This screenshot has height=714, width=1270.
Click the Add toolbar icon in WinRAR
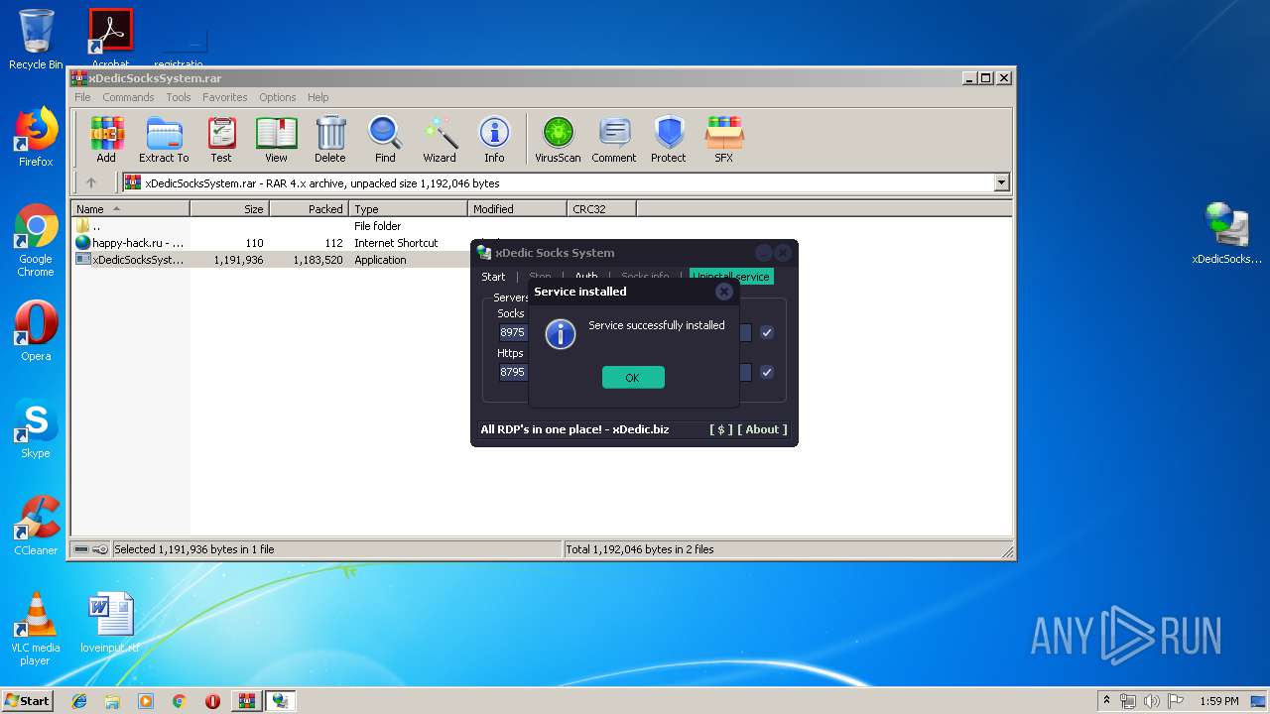(x=106, y=139)
